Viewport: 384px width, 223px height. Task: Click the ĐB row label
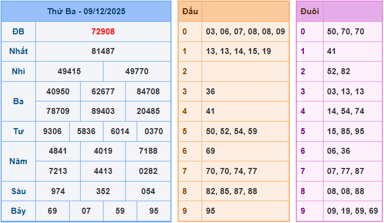pos(18,32)
